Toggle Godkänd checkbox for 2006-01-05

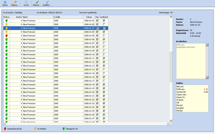tap(104, 36)
